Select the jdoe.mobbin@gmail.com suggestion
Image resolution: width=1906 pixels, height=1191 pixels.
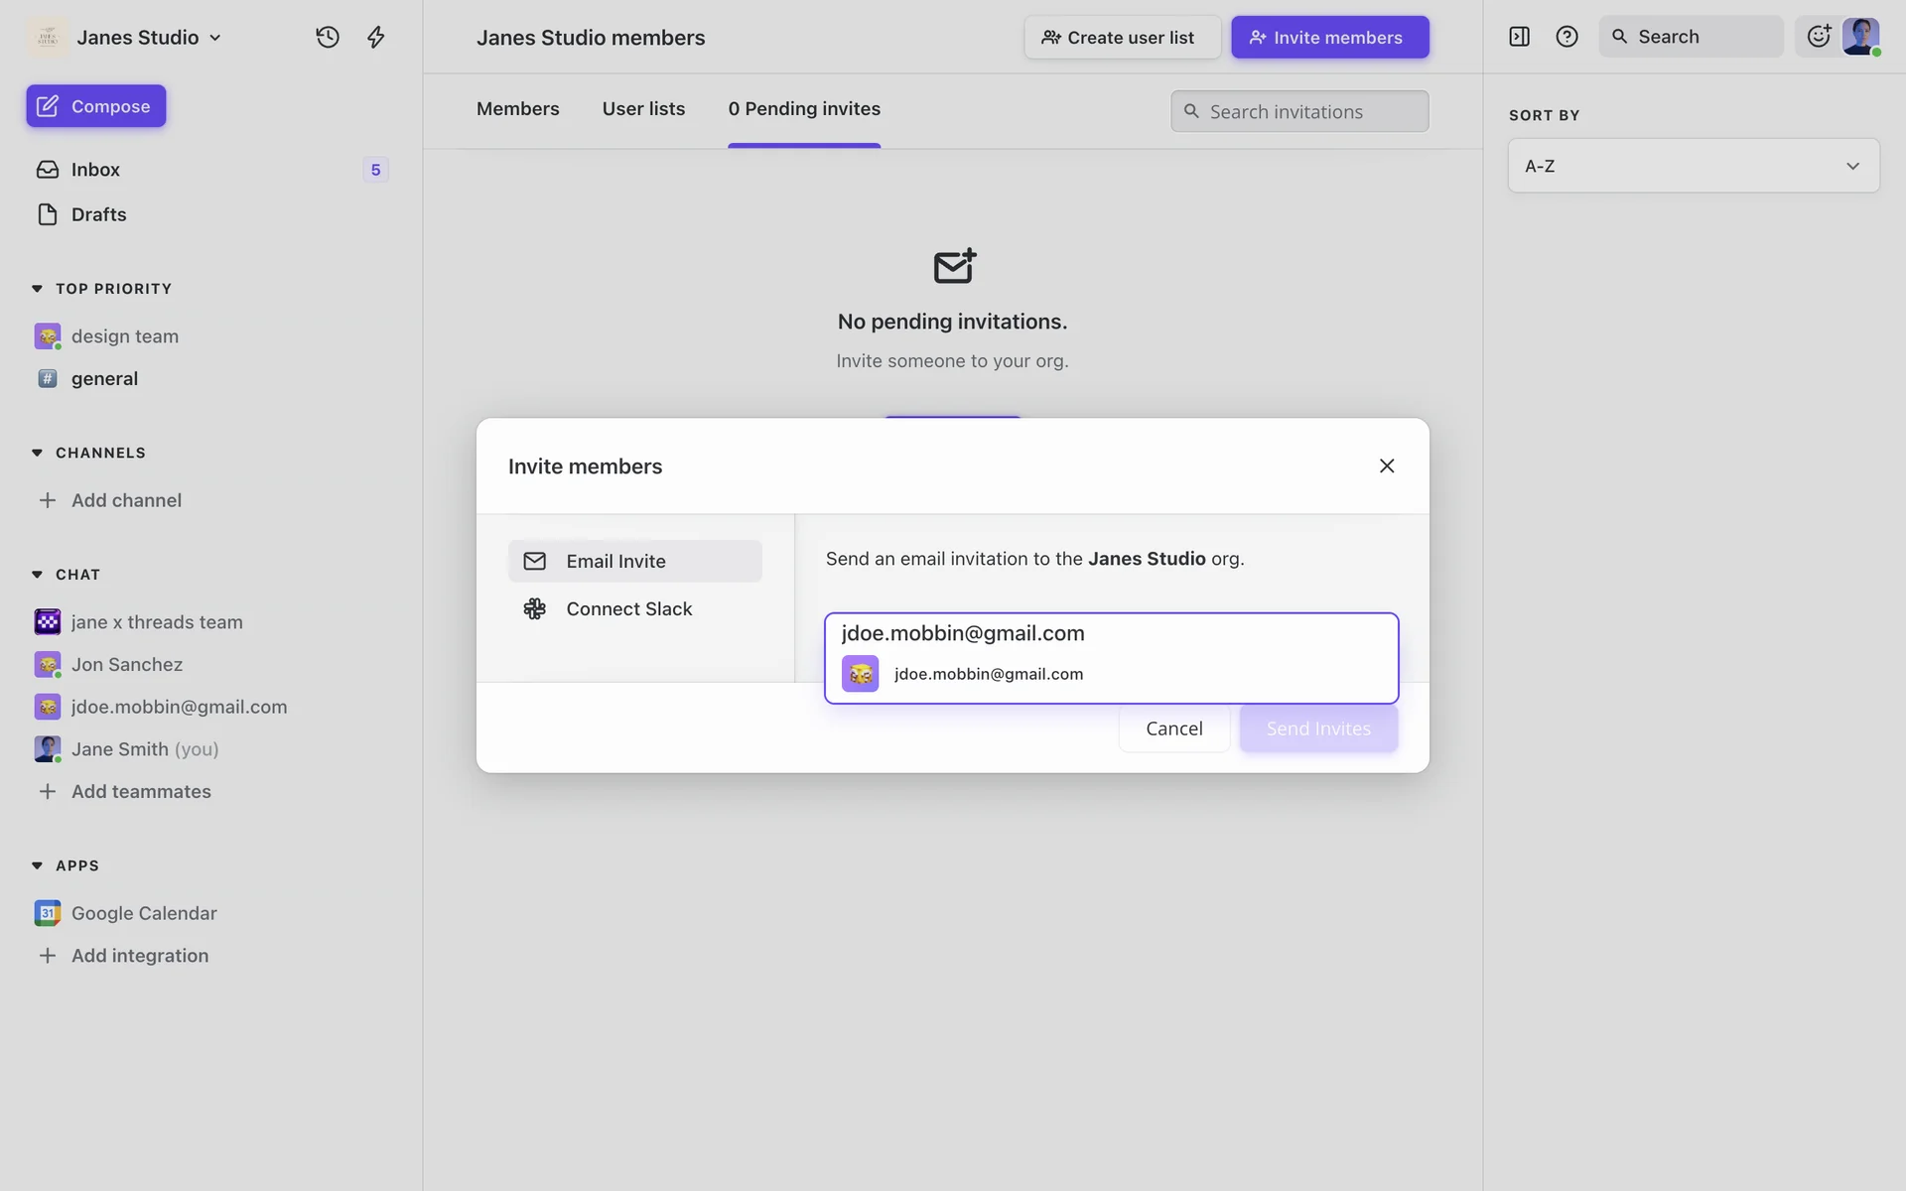pyautogui.click(x=988, y=674)
